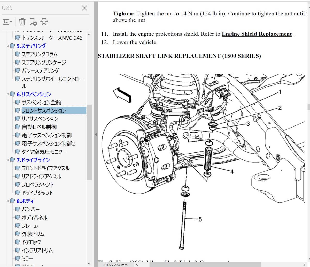Click the STABILIZER SHAFT LINK REPLACEMENT heading
The height and width of the screenshot is (267, 310).
pos(179,56)
